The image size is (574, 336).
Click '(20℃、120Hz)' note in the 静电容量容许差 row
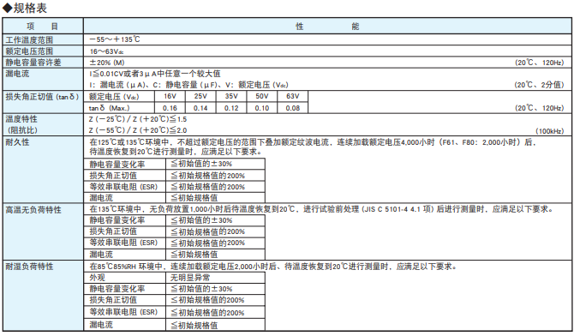click(x=539, y=63)
